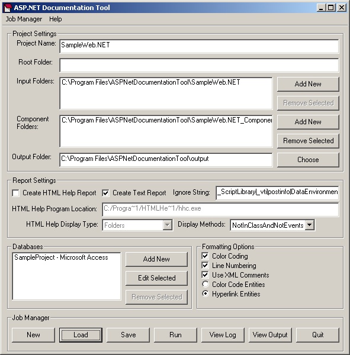
Task: Select the Color Code Entities radio button
Action: point(205,284)
